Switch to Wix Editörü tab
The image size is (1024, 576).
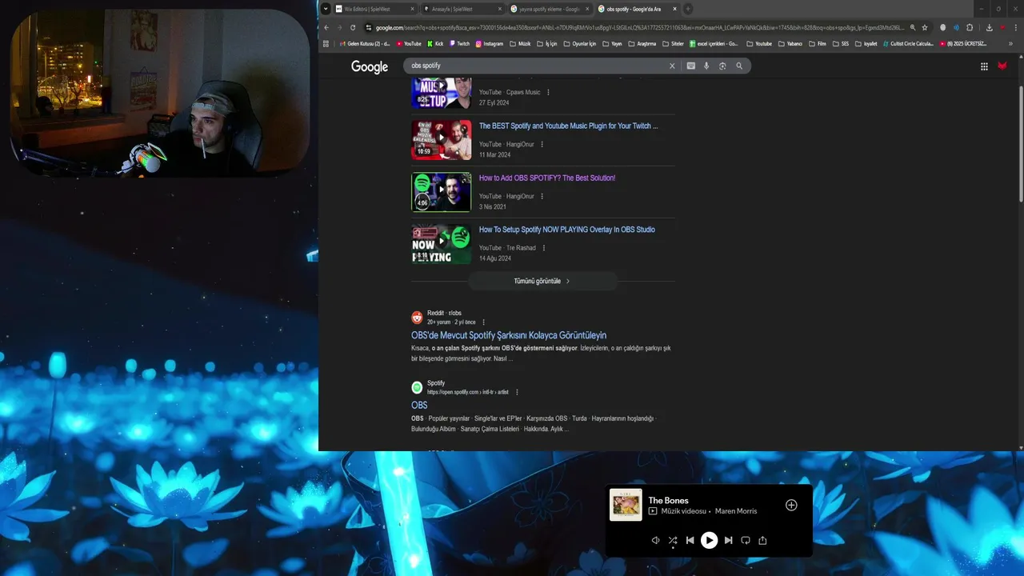click(x=375, y=9)
